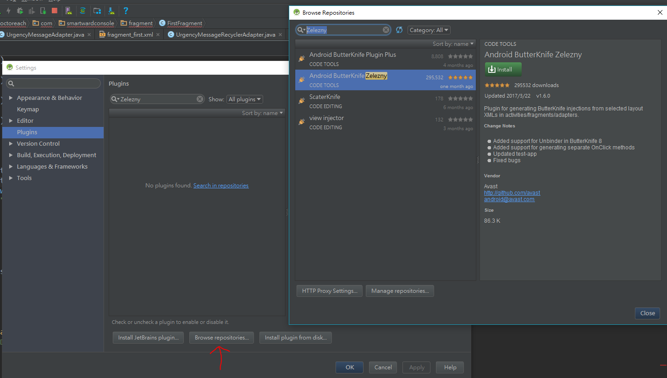Click the plug icon beside view injector

click(302, 122)
